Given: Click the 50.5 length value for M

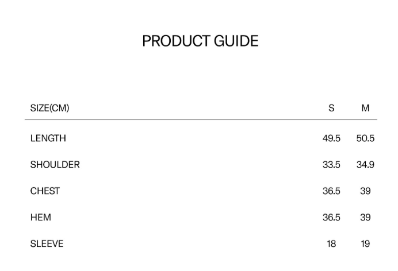Looking at the screenshot, I should (365, 138).
